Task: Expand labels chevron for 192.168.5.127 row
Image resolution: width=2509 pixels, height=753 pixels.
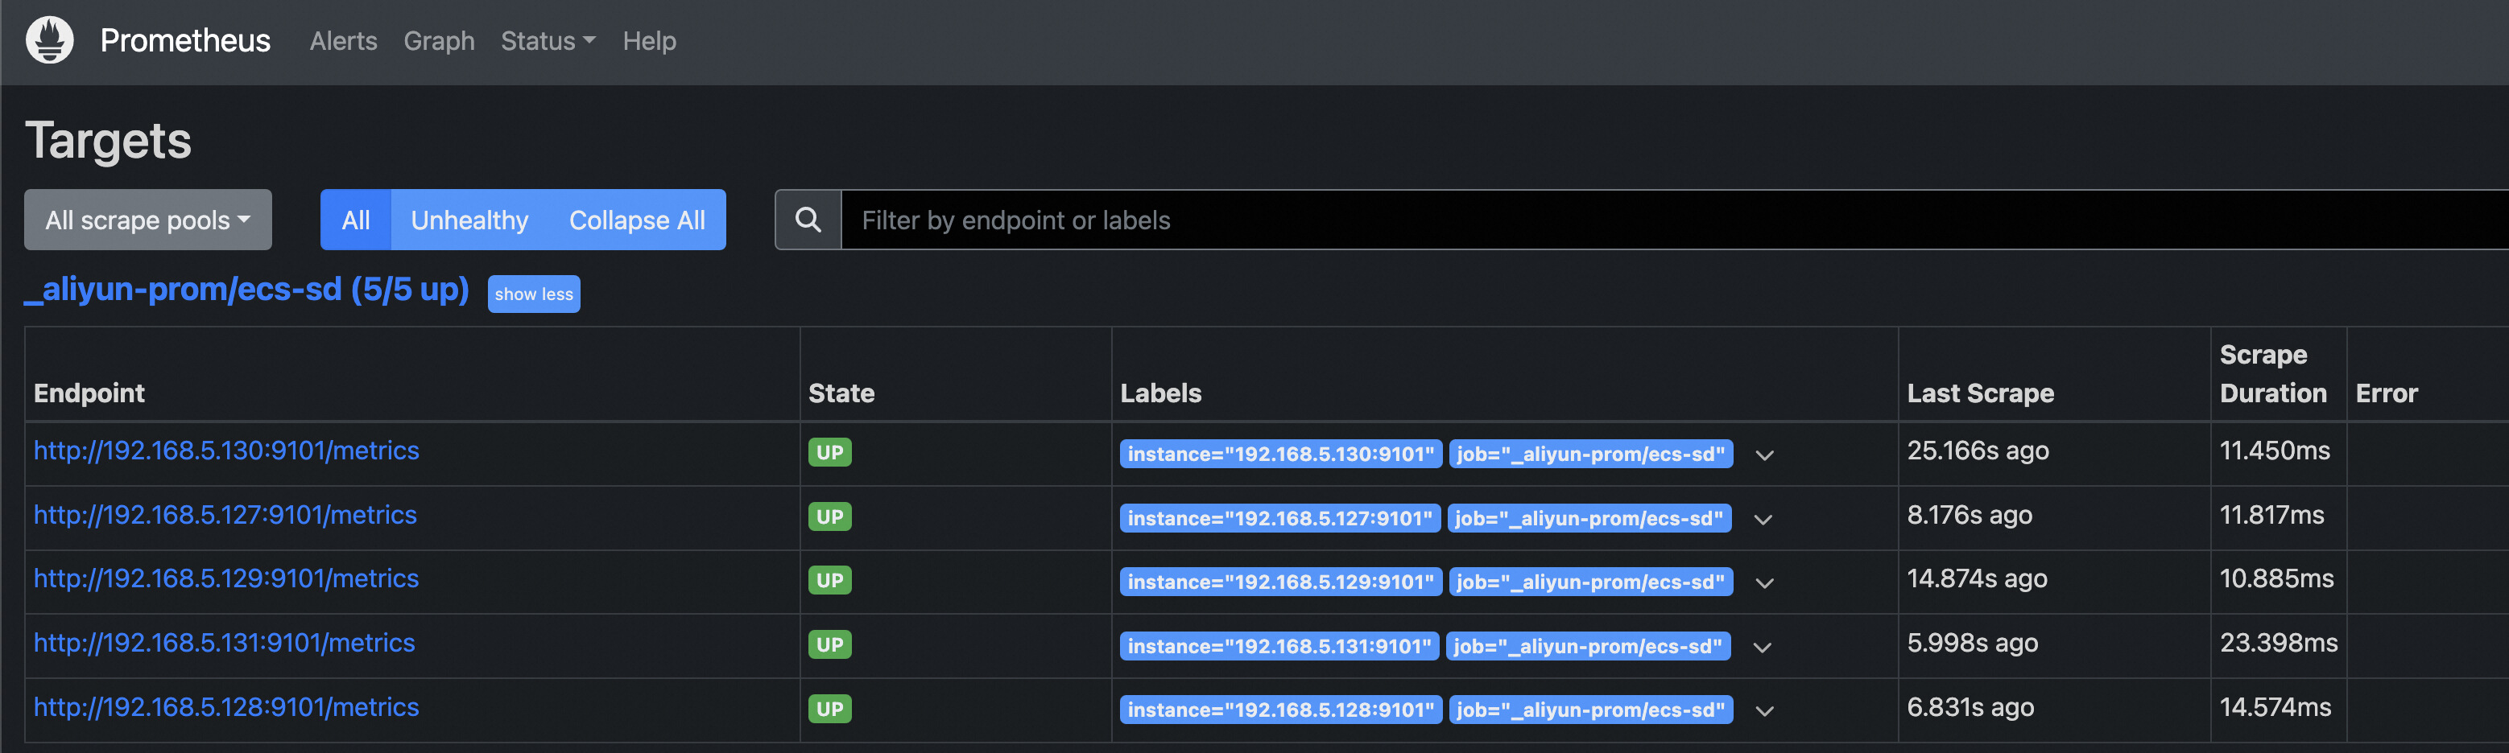Action: 1762,520
